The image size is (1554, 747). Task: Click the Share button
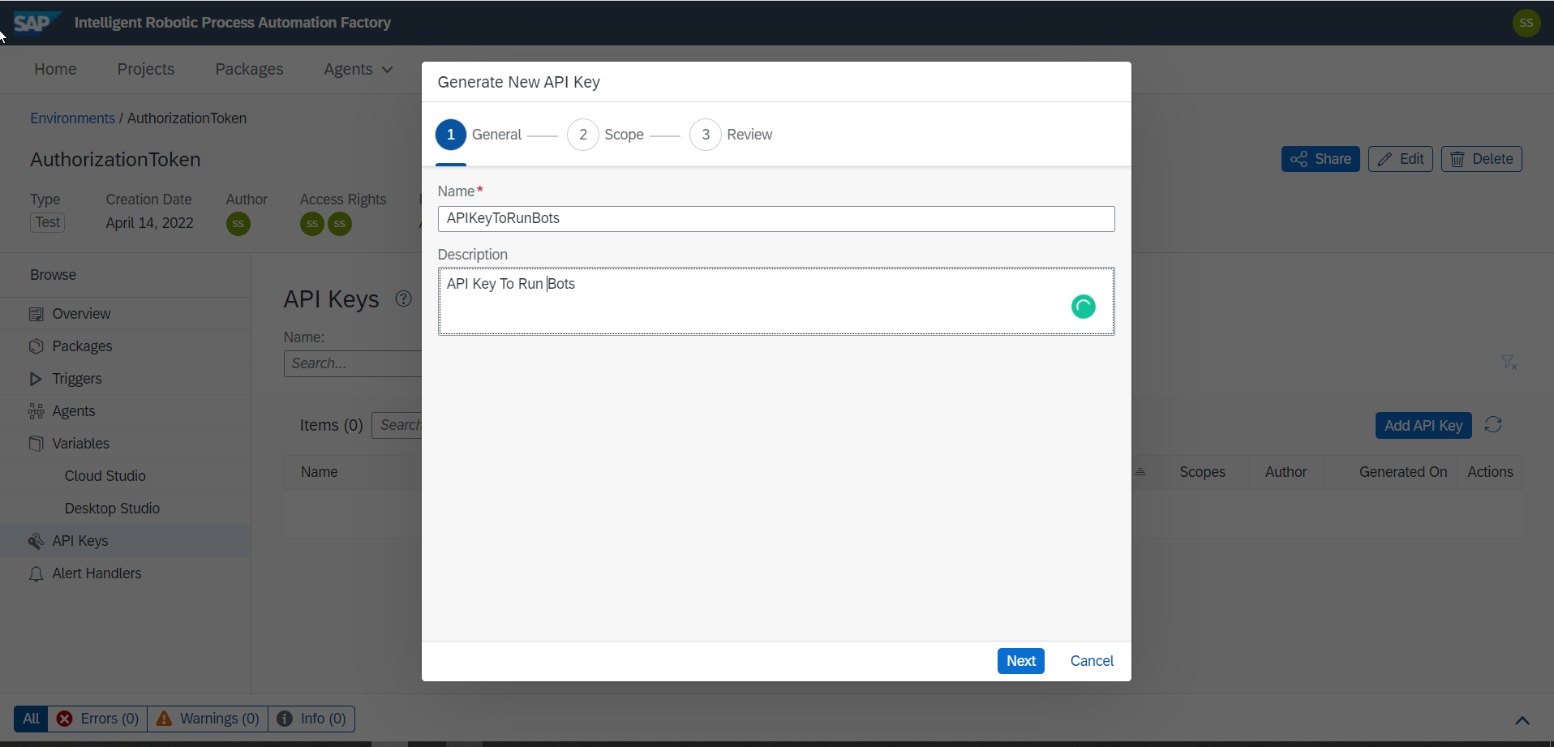click(1320, 159)
